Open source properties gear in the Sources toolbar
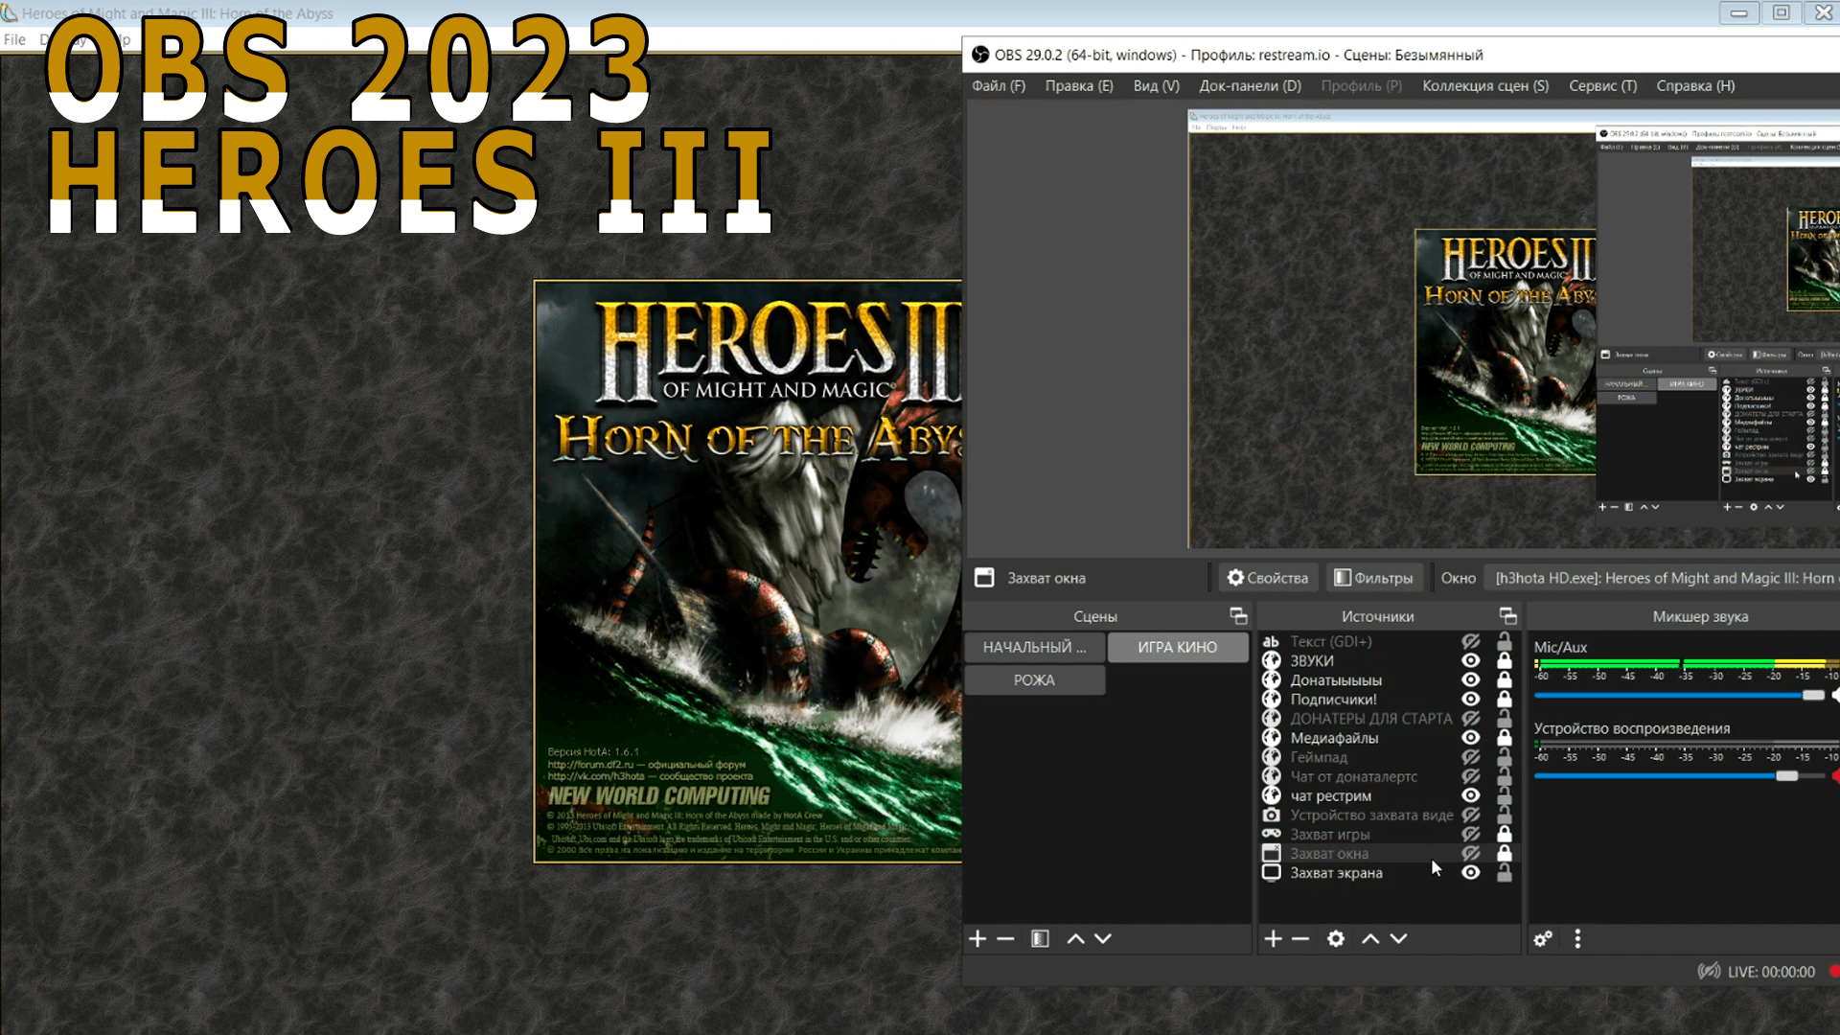This screenshot has height=1035, width=1840. point(1336,939)
